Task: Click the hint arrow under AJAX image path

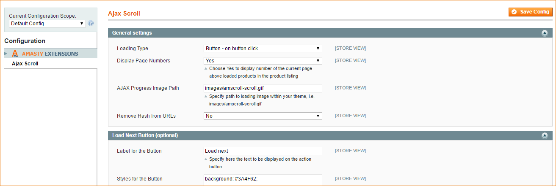Action: point(206,96)
